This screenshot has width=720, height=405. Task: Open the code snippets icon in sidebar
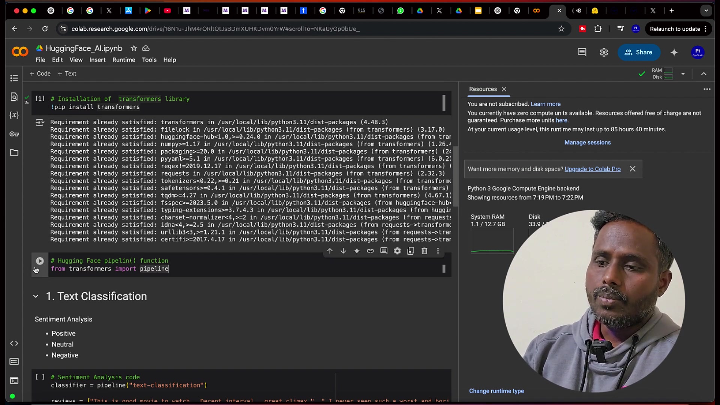[x=14, y=343]
